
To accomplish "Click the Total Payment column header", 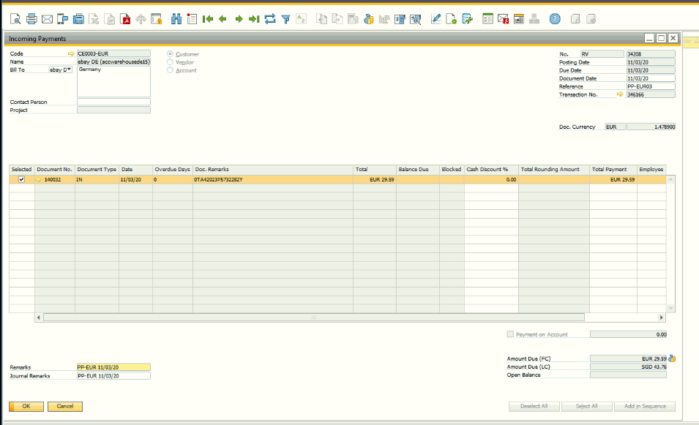I will tap(613, 170).
